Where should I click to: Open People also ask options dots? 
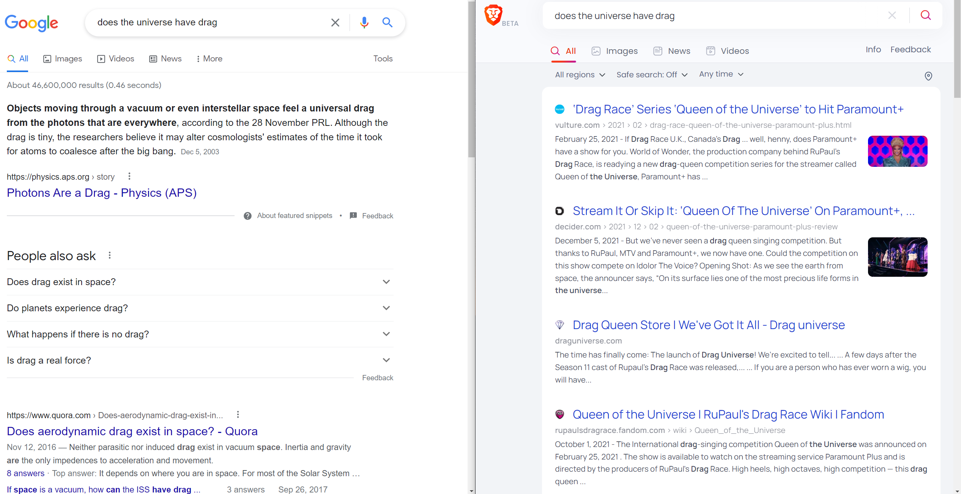(x=110, y=256)
